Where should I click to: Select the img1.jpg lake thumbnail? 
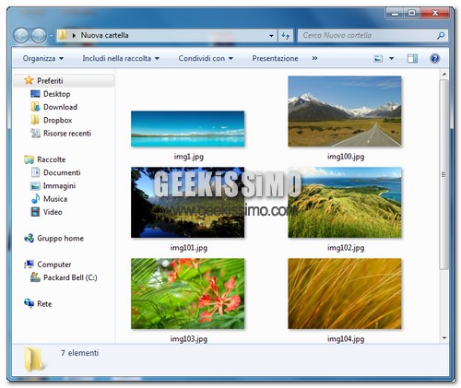[x=187, y=129]
